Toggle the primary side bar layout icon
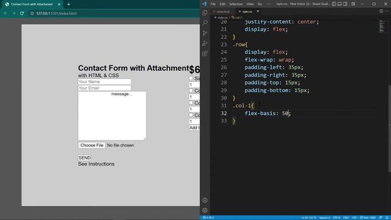 334,4
